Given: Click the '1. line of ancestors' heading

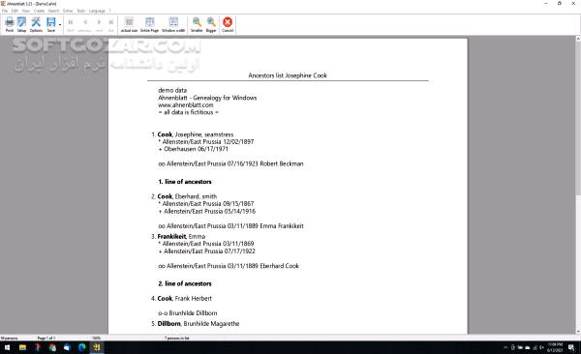Looking at the screenshot, I should coord(185,182).
